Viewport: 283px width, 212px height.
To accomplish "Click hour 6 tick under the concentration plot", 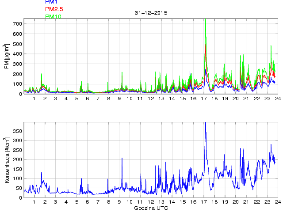I will (x=87, y=202).
